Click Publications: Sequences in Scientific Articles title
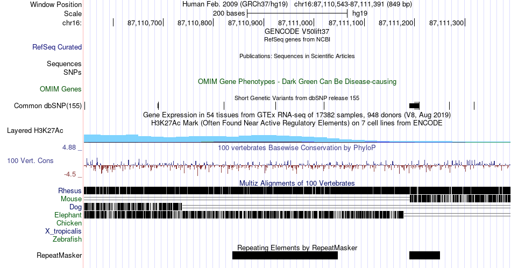The image size is (511, 268). 297,56
